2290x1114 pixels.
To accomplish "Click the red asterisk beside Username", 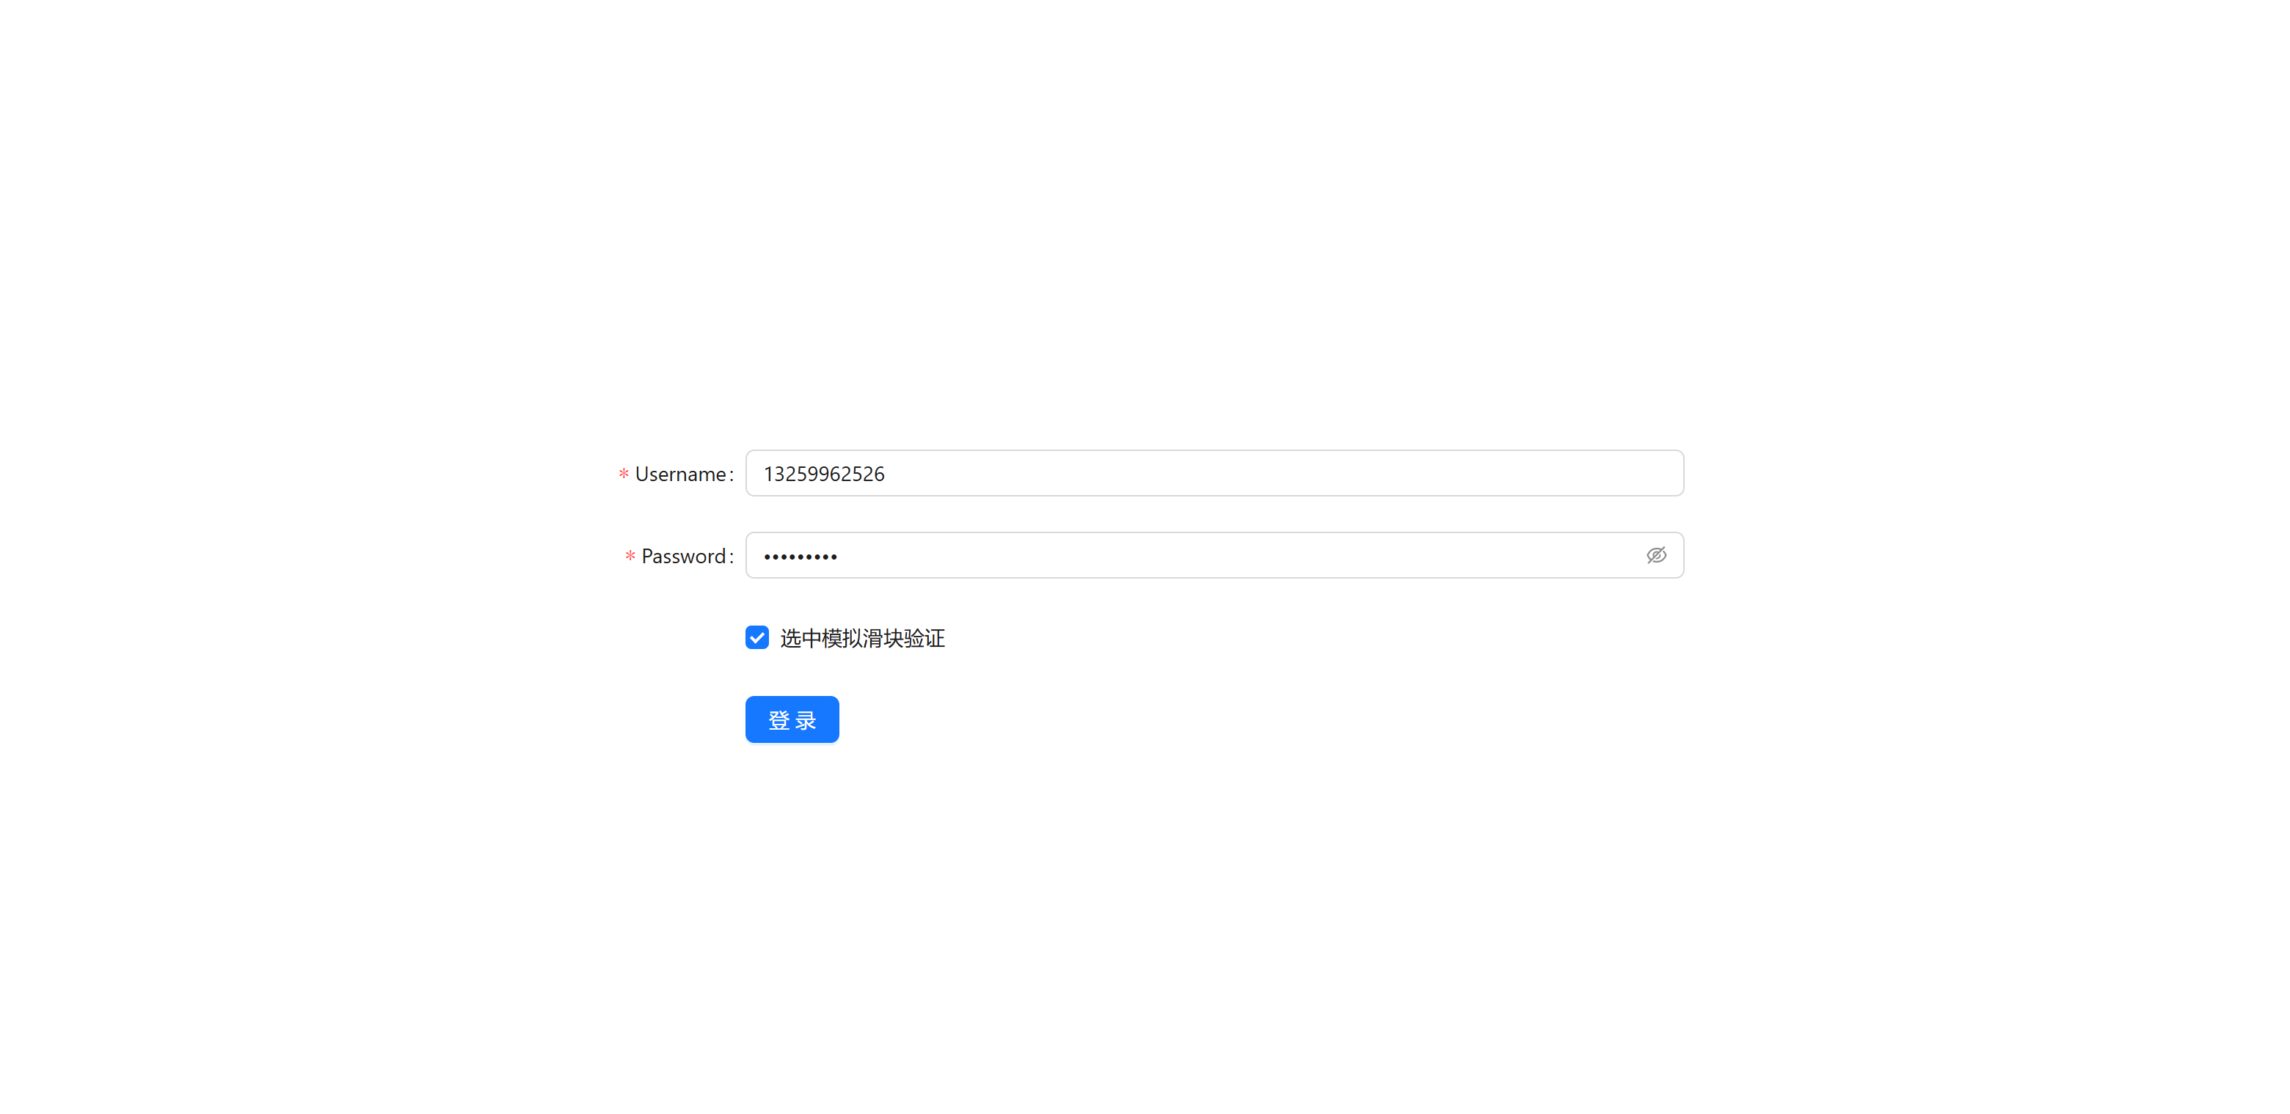I will [623, 474].
